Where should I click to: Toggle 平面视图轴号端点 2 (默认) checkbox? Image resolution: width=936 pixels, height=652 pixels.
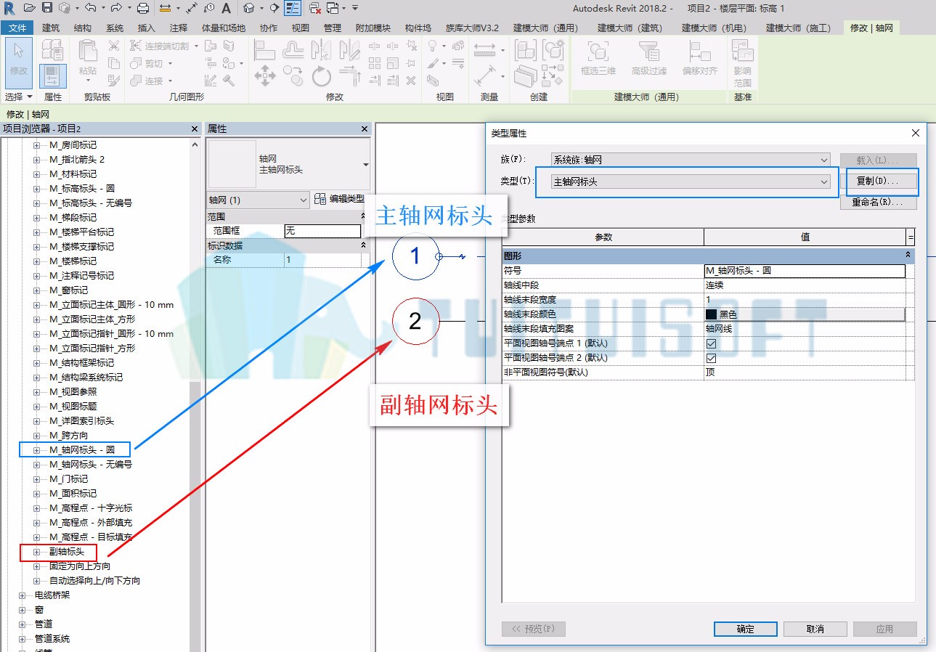point(711,358)
